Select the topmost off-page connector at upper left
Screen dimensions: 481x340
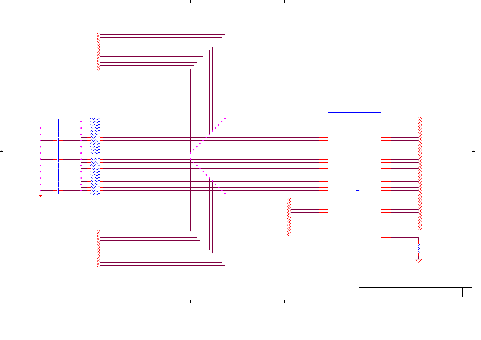[98, 35]
